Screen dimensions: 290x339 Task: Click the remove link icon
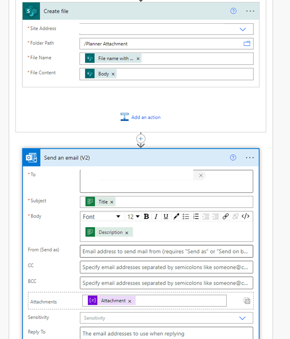236,216
